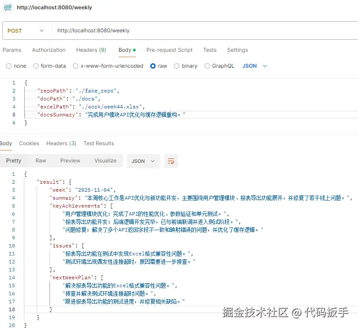Switch to the Headers (9) request tab
This screenshot has width=358, height=328.
pos(91,50)
